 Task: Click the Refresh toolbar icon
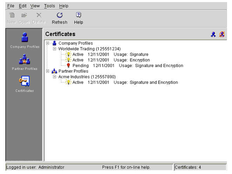click(x=60, y=15)
